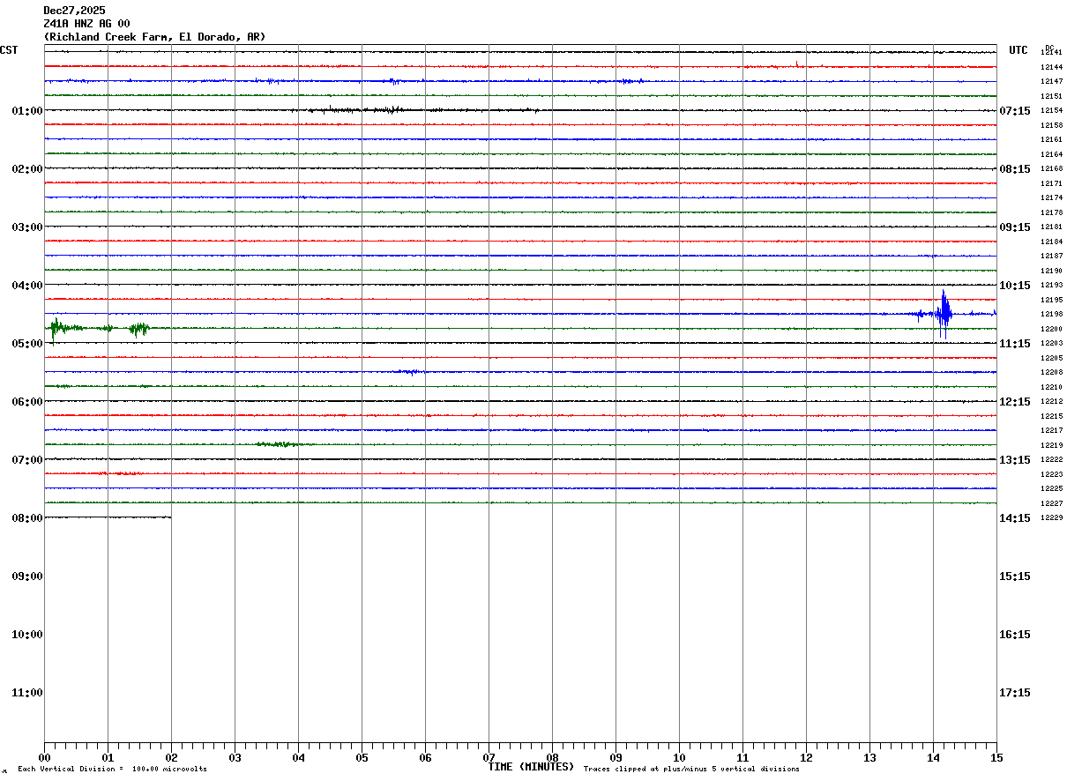1067x781 pixels.
Task: Click minute 00 on the bottom axis
Action: [x=44, y=757]
